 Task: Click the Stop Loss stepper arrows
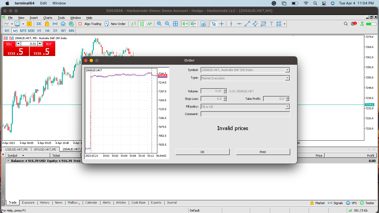pyautogui.click(x=225, y=99)
